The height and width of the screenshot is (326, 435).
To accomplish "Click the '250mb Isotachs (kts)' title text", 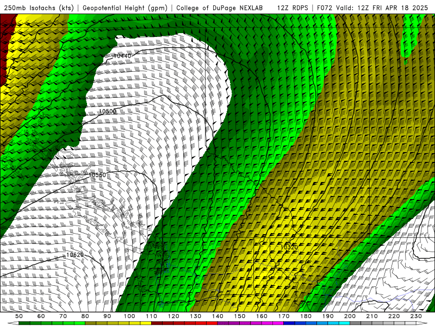I will (39, 8).
